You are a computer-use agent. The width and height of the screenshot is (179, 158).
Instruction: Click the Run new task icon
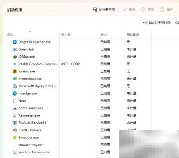click(x=95, y=10)
